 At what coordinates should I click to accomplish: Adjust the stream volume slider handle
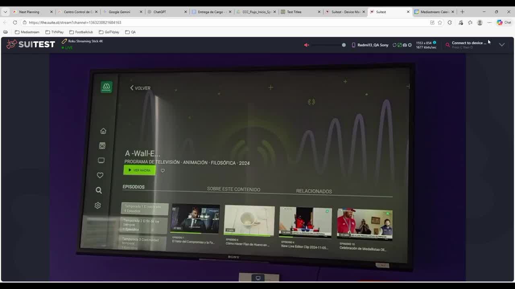tap(344, 45)
